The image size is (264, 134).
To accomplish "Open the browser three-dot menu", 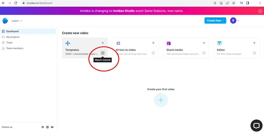I will tap(260, 3).
